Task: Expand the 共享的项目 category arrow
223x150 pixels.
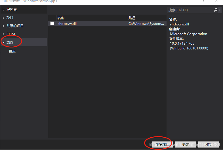Action: pyautogui.click(x=3, y=26)
